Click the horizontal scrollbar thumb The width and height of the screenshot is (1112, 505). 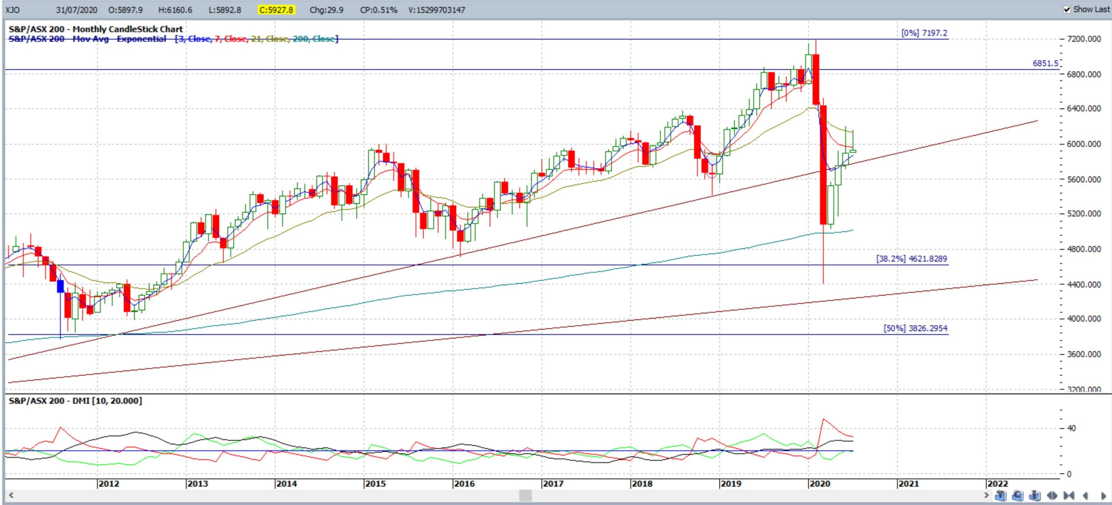coord(525,495)
